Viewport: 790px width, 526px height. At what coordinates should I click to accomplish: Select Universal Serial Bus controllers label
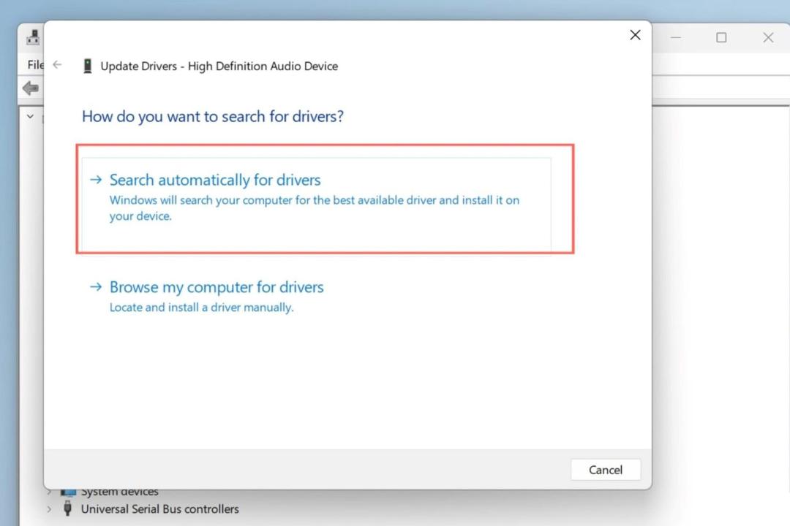(x=160, y=509)
